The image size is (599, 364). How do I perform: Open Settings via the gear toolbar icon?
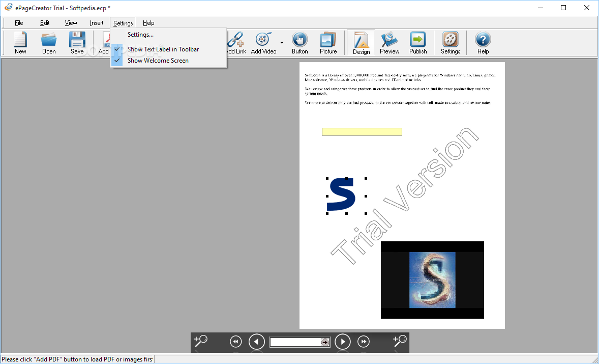click(x=451, y=43)
